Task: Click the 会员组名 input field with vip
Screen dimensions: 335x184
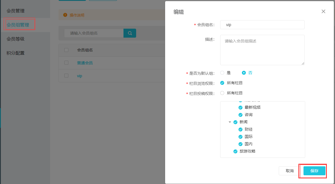Action: point(262,25)
